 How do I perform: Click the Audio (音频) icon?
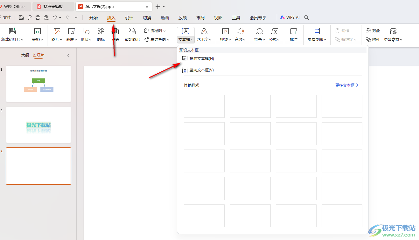click(240, 31)
